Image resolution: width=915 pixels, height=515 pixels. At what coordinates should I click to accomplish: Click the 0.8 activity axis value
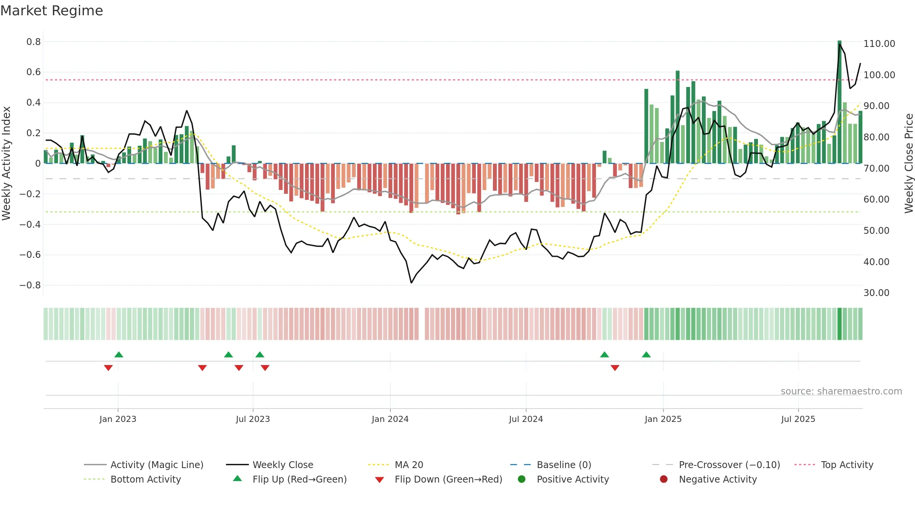pos(34,42)
